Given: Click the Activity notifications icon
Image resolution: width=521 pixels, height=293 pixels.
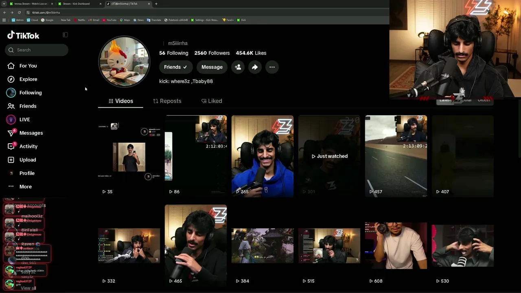Looking at the screenshot, I should coord(11,146).
